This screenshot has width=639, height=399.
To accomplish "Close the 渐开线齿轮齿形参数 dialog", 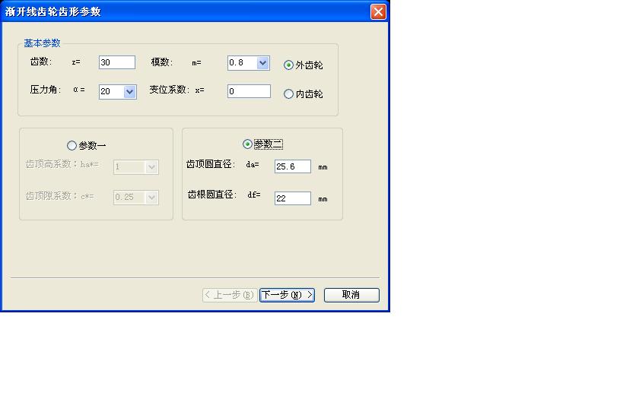I will tap(378, 11).
